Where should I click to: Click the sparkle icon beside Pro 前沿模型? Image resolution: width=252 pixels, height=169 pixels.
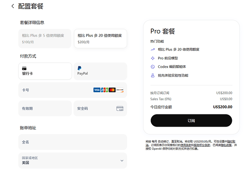pyautogui.click(x=153, y=58)
